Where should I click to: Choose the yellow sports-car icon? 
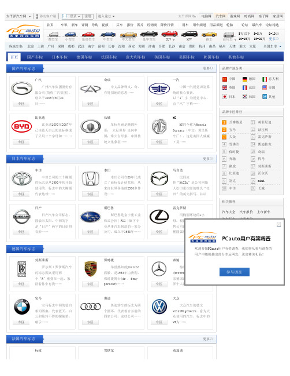[209, 34]
